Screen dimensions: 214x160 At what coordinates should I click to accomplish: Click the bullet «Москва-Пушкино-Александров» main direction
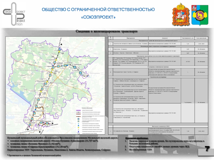click(x=54, y=141)
